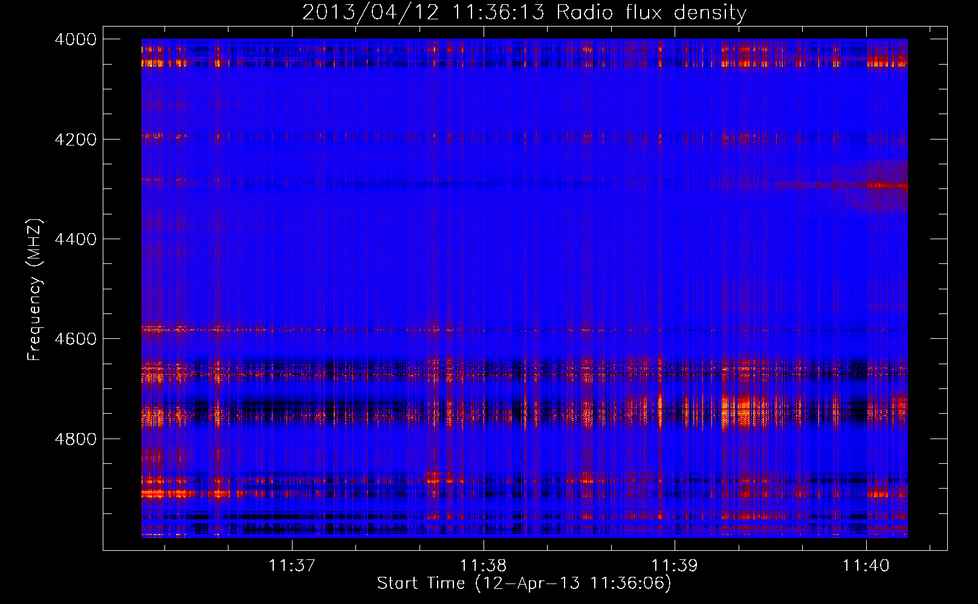
Task: Click the 4000 frequency axis label
Action: 76,39
